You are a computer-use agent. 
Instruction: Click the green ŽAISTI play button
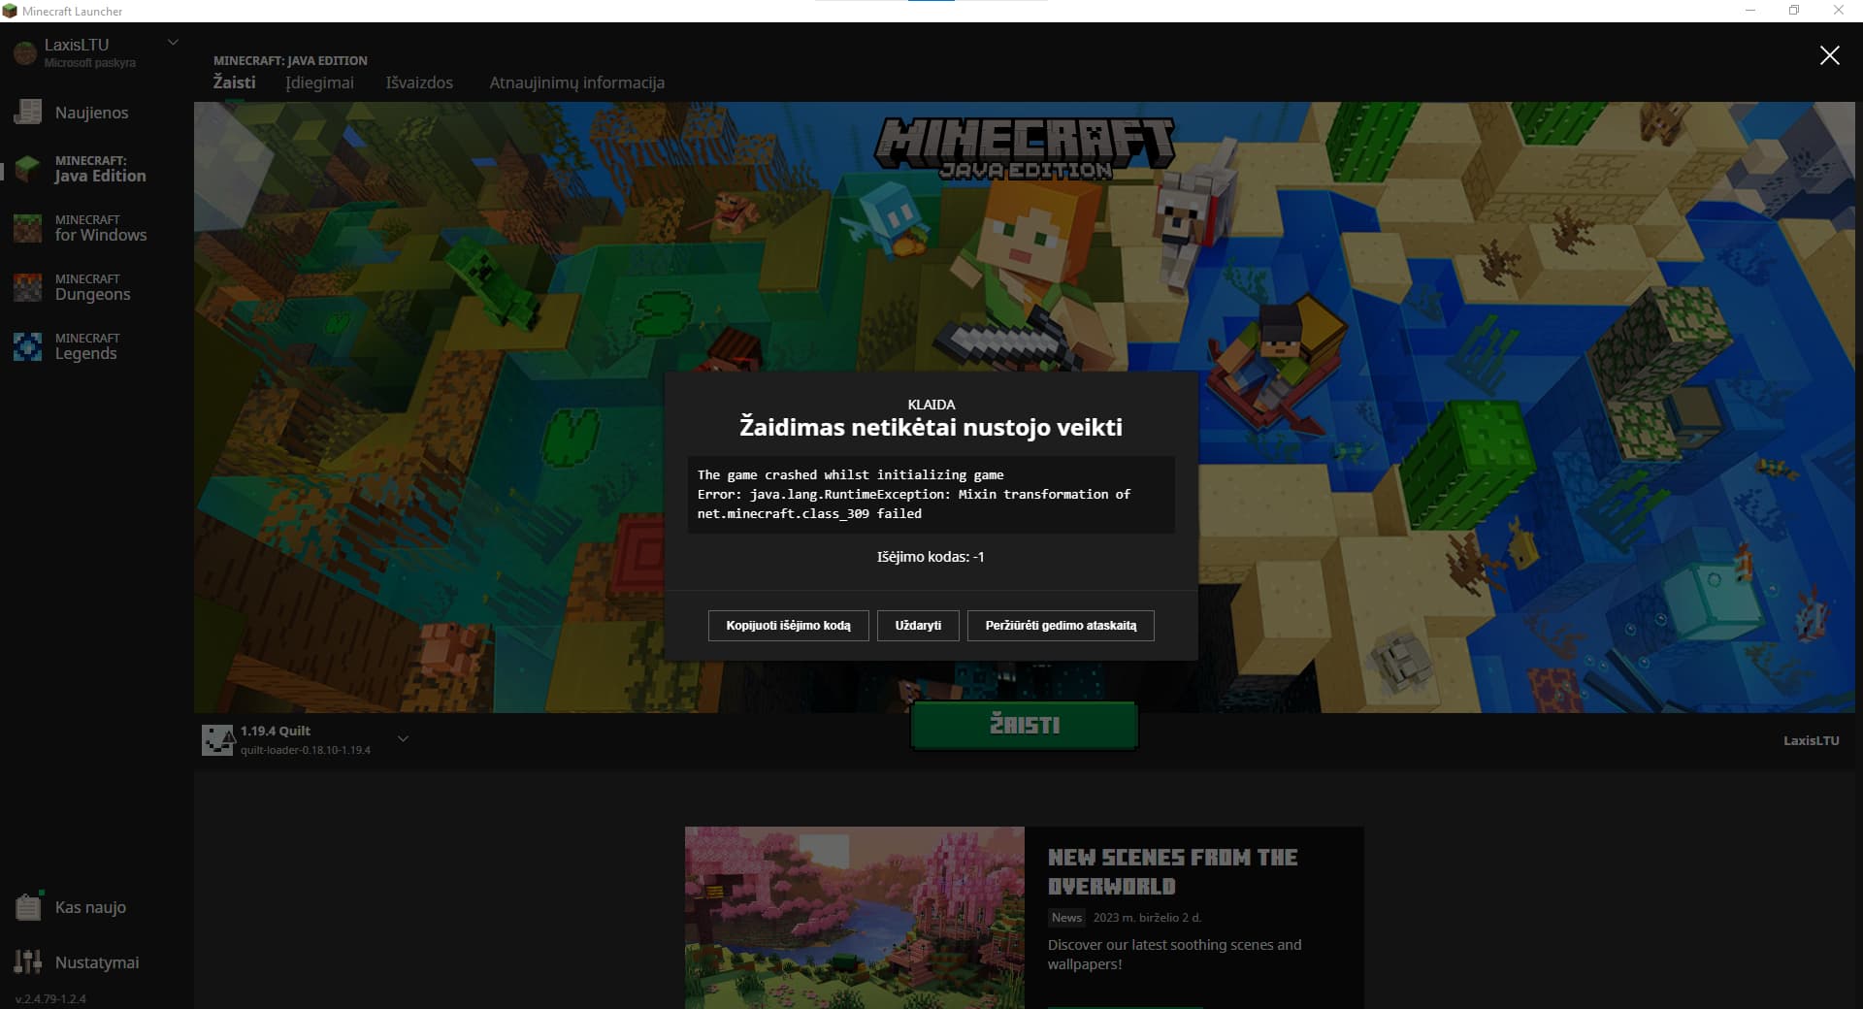point(1025,725)
